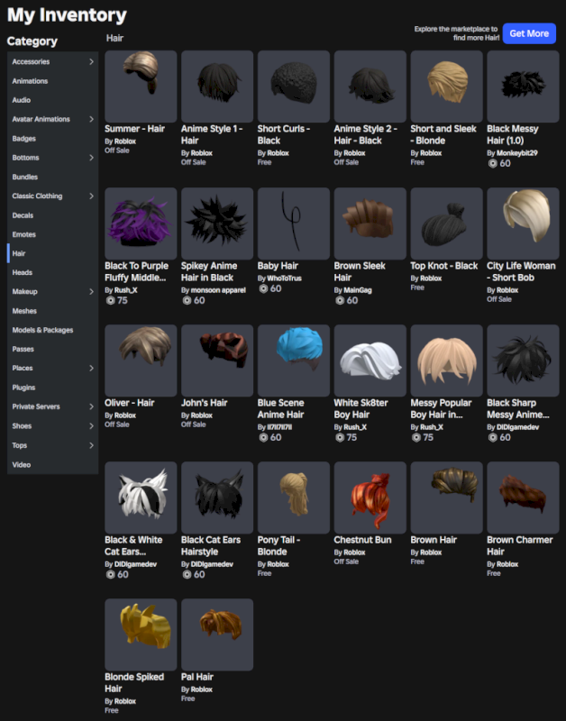
Task: Expand the Makeup category arrow
Action: click(91, 291)
